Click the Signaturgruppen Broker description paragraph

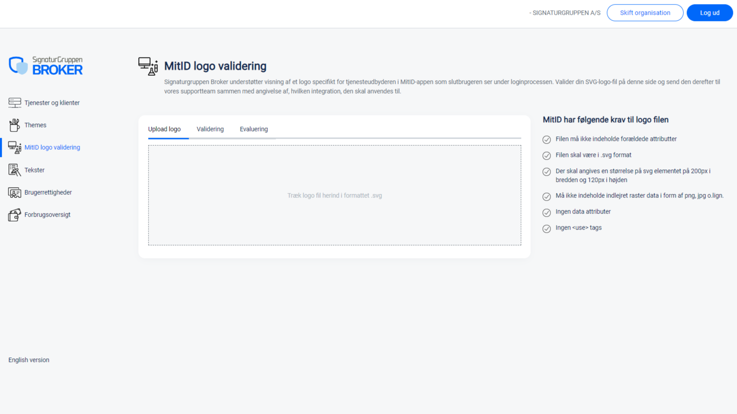(x=442, y=86)
